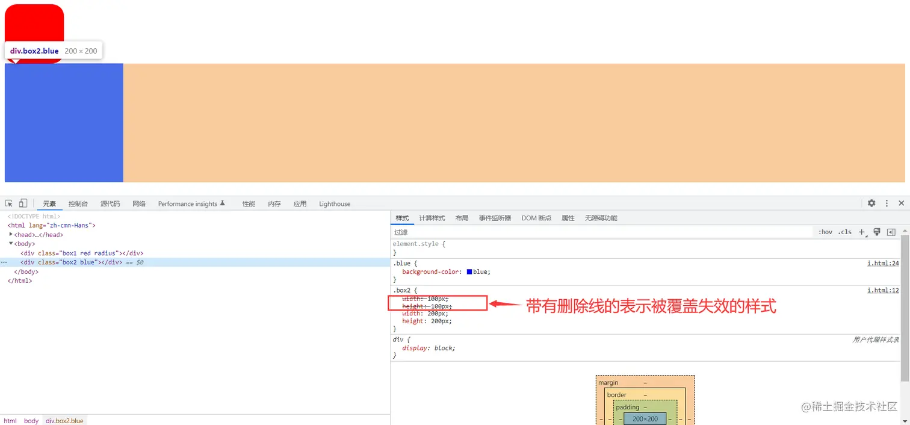Toggle the :hov element state panel
The image size is (910, 425).
(825, 232)
